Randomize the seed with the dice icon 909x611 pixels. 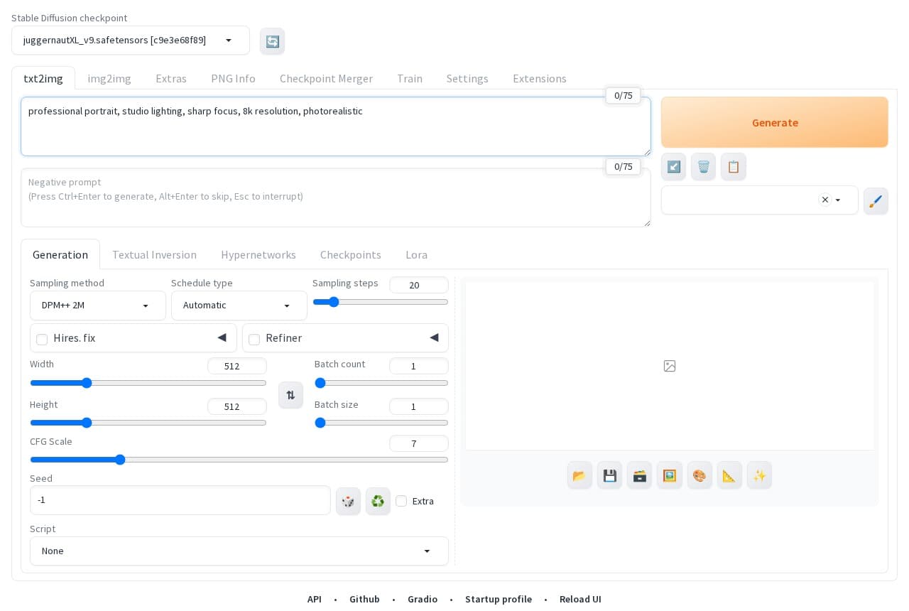coord(348,501)
